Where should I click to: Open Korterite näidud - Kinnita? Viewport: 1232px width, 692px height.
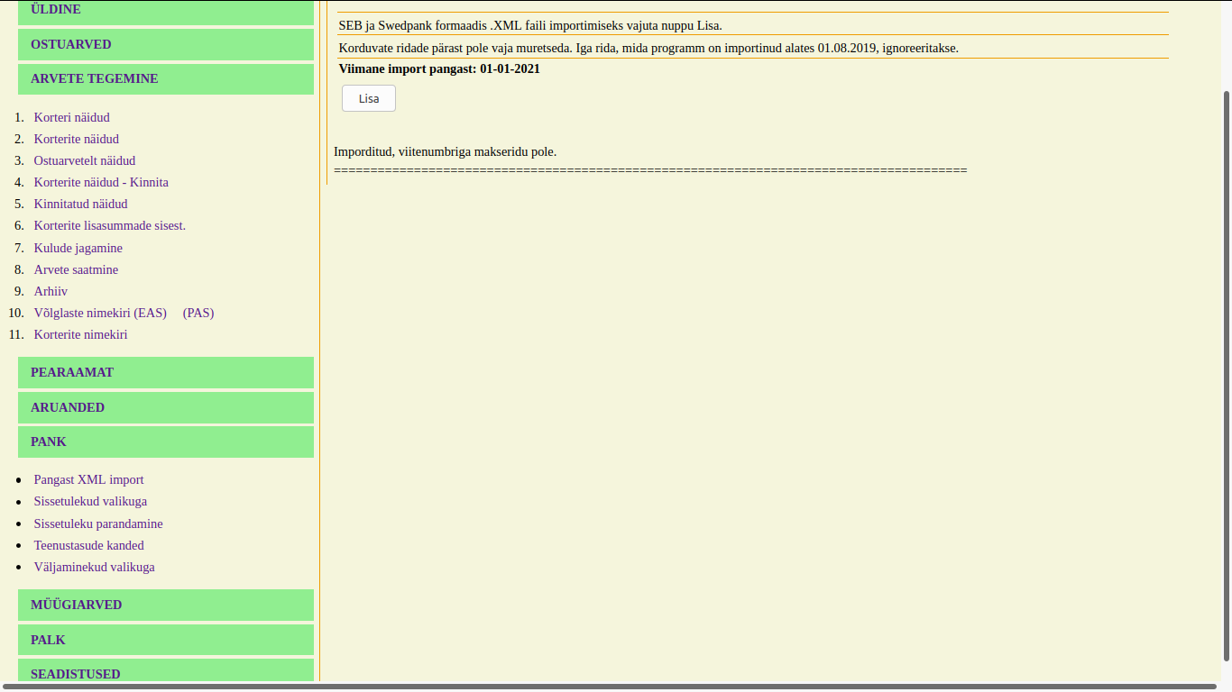click(x=101, y=182)
